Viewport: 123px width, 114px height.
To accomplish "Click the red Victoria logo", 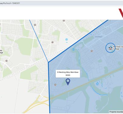I will pyautogui.click(x=121, y=13).
